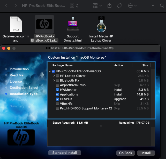166x159 pixels.
Task: Select the Installation step
Action: [18, 100]
